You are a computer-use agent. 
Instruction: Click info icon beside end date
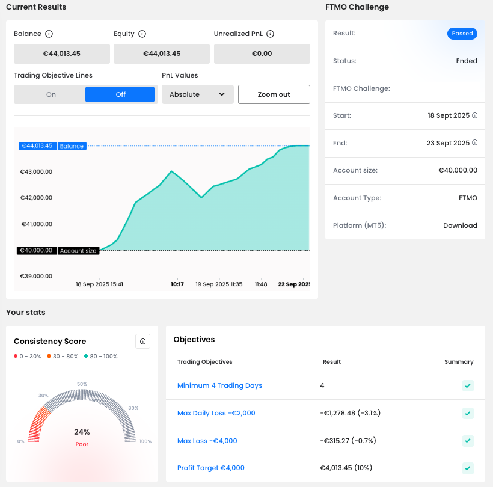point(475,143)
